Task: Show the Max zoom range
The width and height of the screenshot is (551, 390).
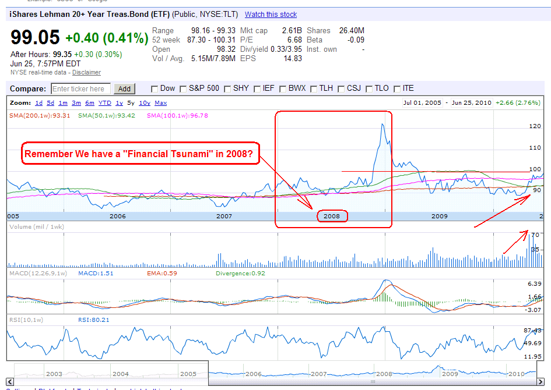Action: pyautogui.click(x=160, y=103)
